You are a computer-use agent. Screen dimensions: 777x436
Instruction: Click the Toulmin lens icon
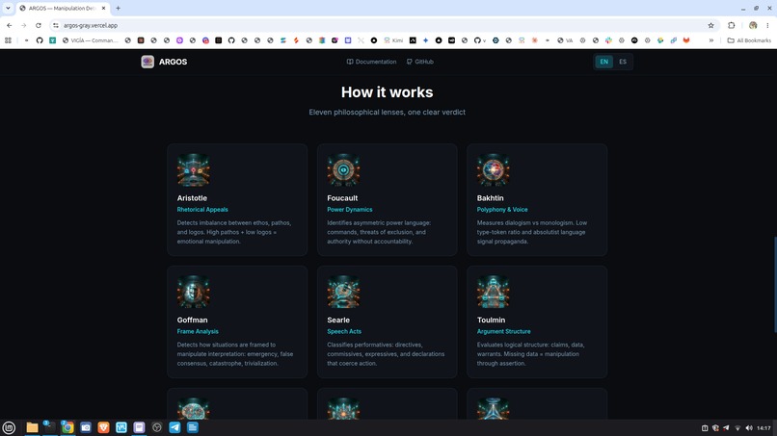493,292
